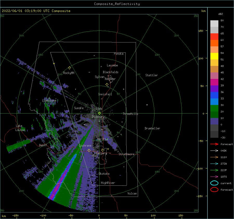The height and width of the screenshot is (219, 234).
Task: Click the Lacombe label
Action: coord(112,65)
